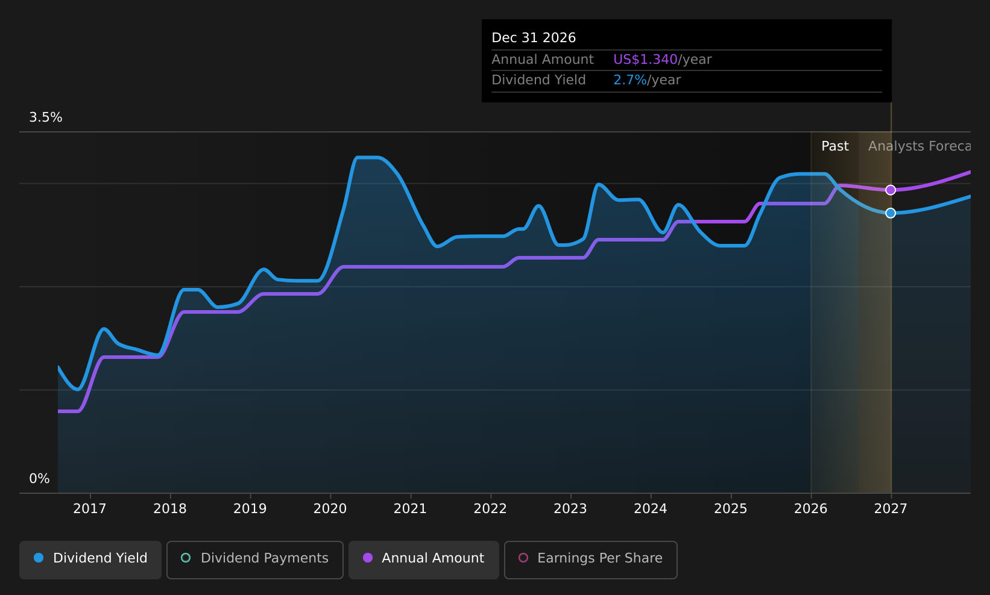This screenshot has width=990, height=595.
Task: Click the 2017 x-axis label
Action: 90,509
